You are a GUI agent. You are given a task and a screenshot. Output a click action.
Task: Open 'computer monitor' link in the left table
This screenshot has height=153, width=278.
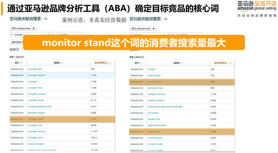click(x=37, y=75)
